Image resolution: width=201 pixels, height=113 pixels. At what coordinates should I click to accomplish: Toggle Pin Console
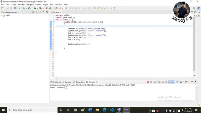coord(177,82)
